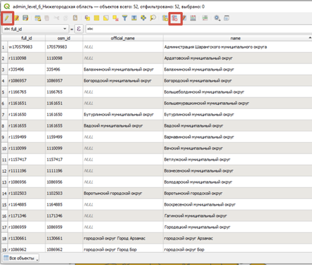This screenshot has width=312, height=265.
Task: Click the Add feature icon
Action: (38, 18)
